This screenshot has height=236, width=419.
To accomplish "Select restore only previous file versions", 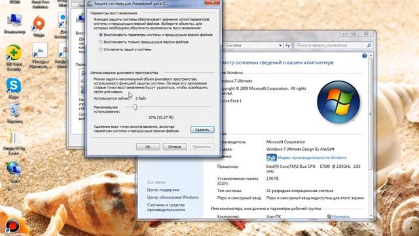I will coord(101,42).
